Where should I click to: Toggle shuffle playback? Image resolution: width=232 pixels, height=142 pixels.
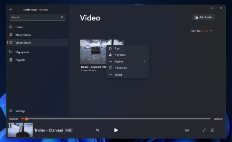tap(97, 130)
